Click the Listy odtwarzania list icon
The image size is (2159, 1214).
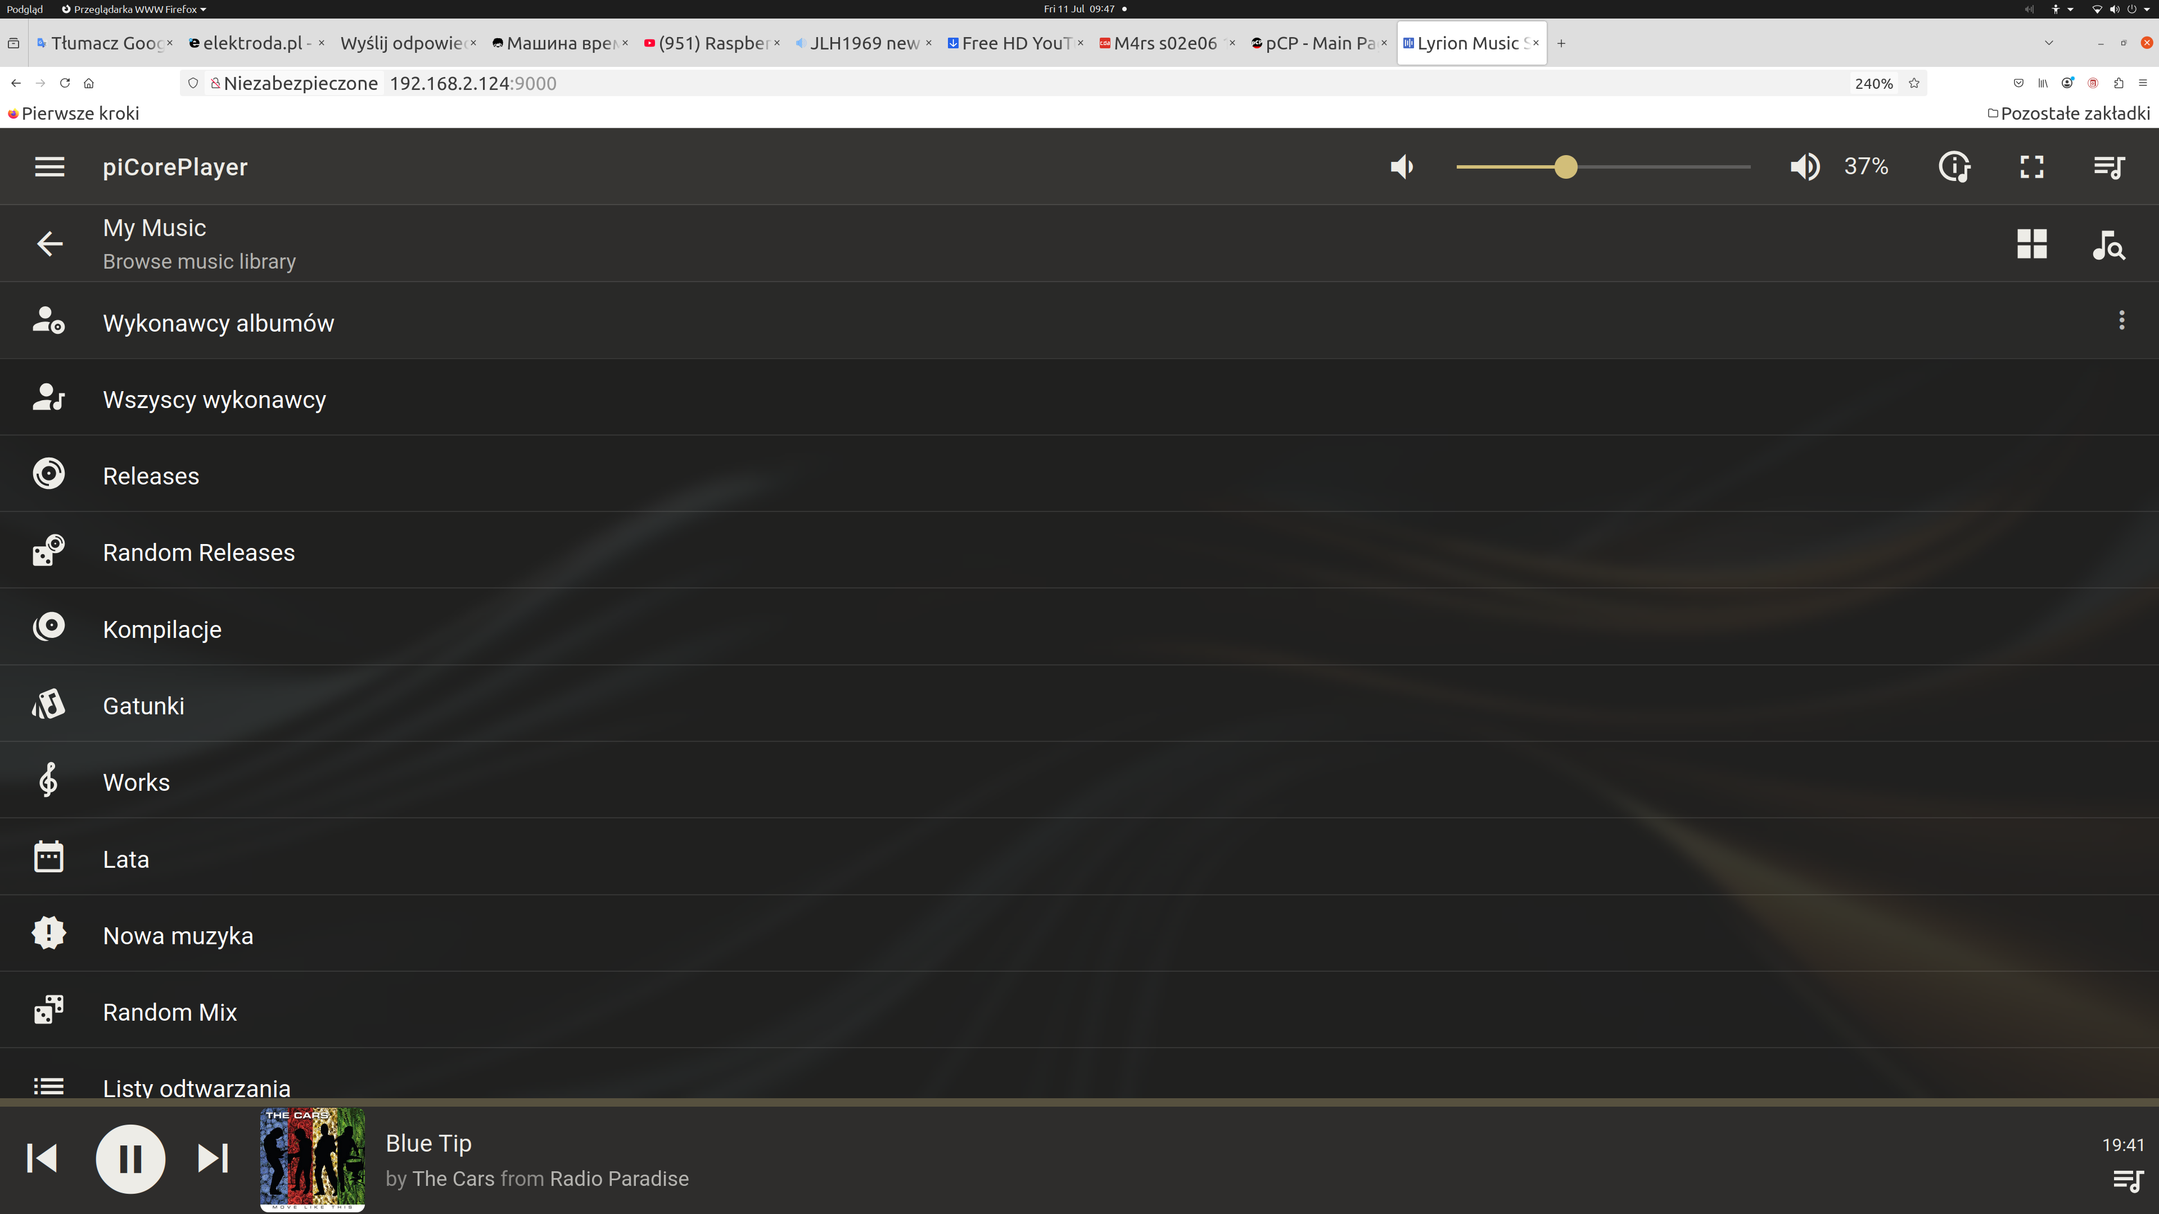click(48, 1086)
